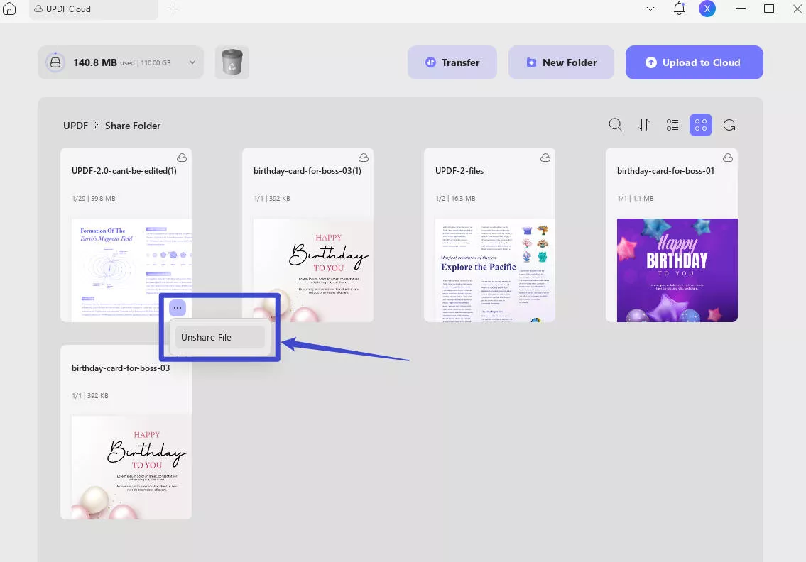The image size is (806, 562).
Task: Open birthday-card-for-boss-03 thumbnail in second row
Action: (x=131, y=468)
